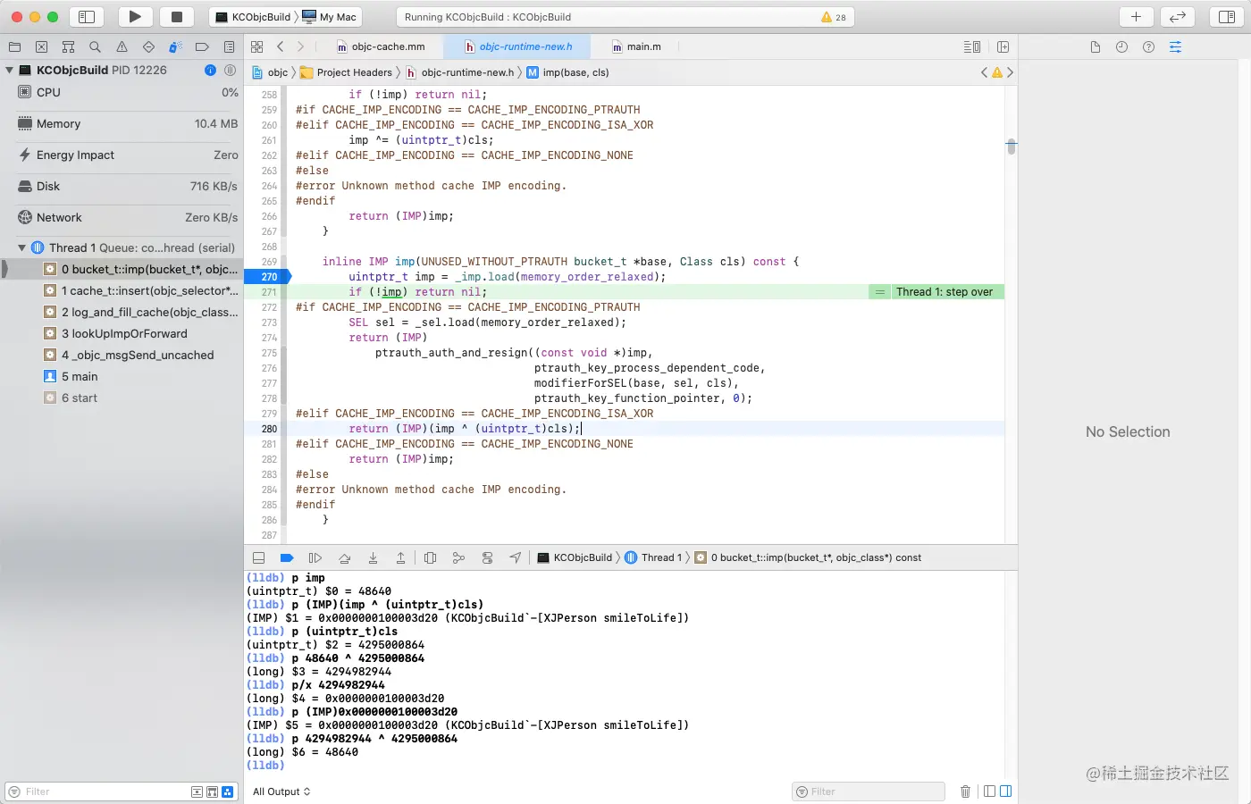
Task: Open process info blue button
Action: point(210,70)
